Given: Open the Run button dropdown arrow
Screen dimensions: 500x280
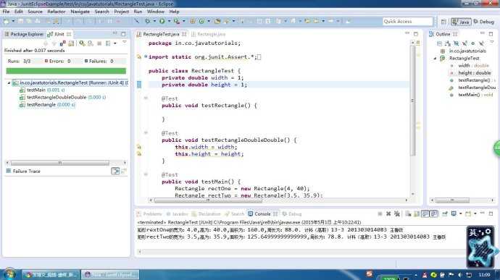Looking at the screenshot, I should [169, 21].
